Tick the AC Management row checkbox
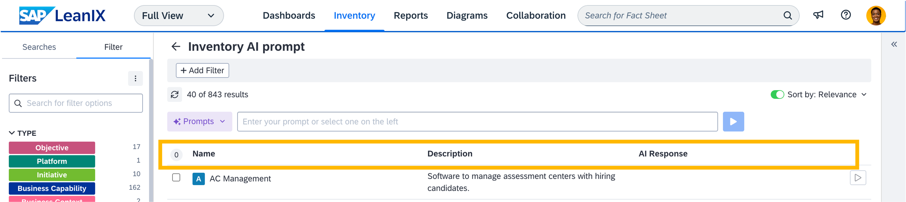906x202 pixels. tap(176, 177)
